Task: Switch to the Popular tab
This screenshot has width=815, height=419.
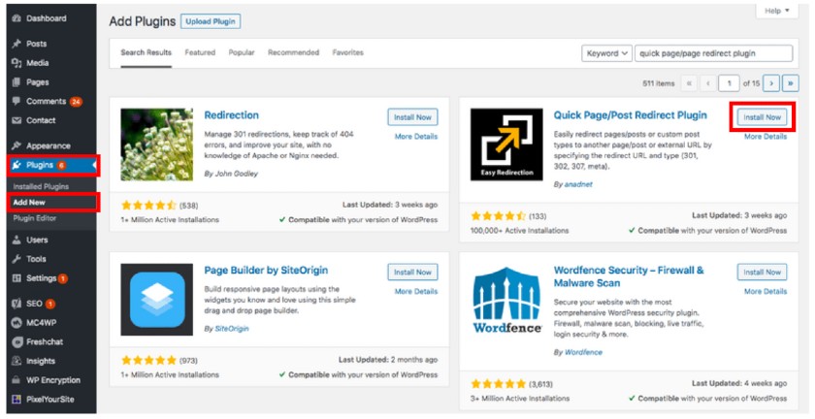Action: tap(242, 52)
